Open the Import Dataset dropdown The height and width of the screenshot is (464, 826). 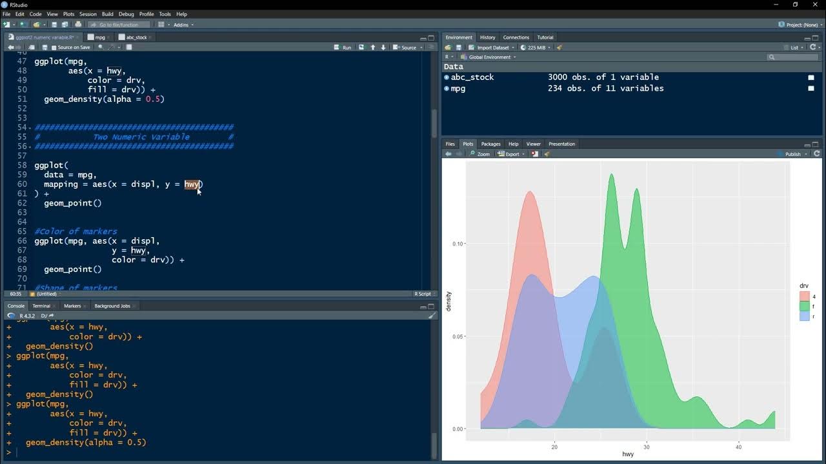492,48
